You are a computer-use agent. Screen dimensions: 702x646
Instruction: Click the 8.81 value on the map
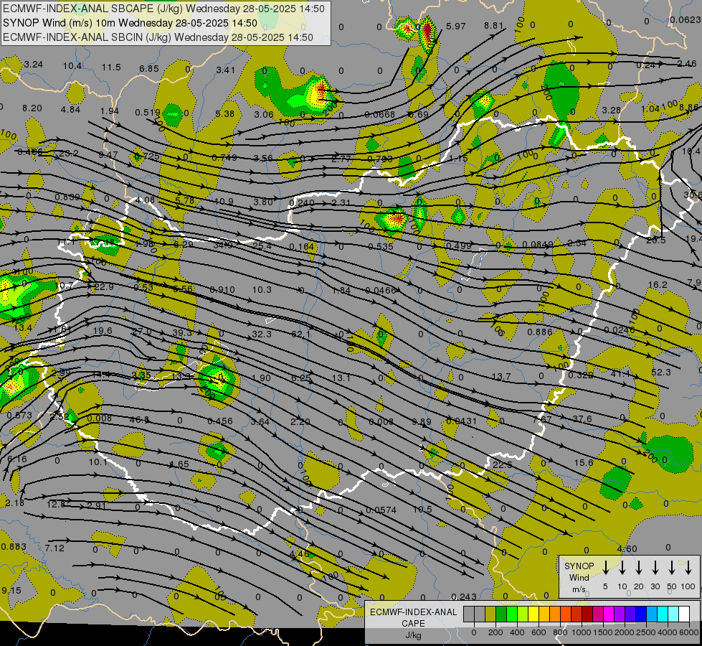click(494, 26)
